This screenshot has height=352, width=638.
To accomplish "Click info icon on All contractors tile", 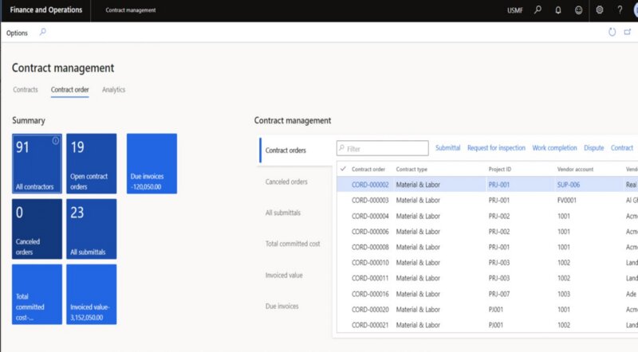I will 56,141.
